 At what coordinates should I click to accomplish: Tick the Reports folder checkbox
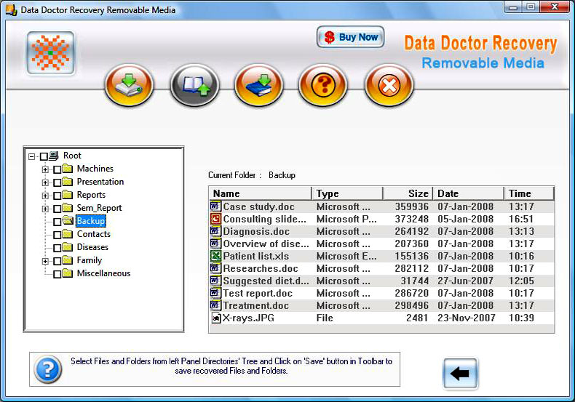pos(57,196)
